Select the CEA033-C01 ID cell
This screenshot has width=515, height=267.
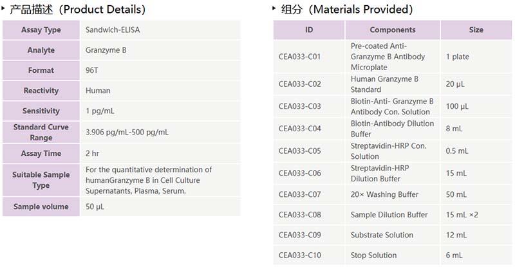coord(300,57)
